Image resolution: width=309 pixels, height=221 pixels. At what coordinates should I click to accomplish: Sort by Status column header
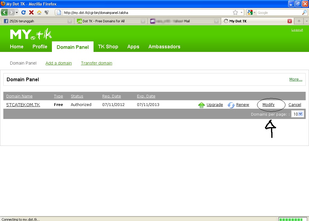(x=77, y=96)
